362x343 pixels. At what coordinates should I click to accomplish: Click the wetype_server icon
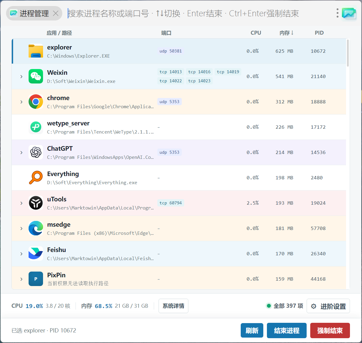point(36,127)
